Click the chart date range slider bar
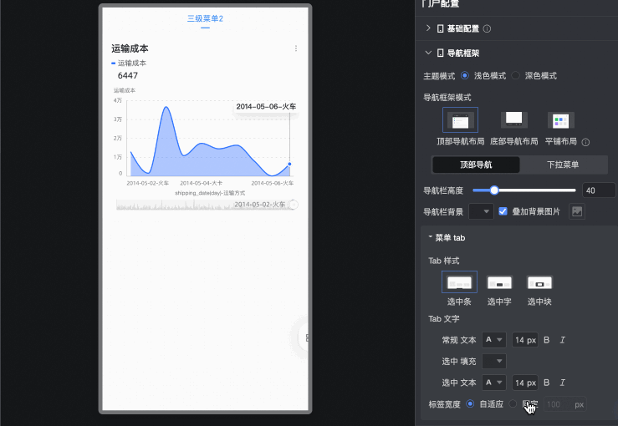Image resolution: width=618 pixels, height=426 pixels. point(205,205)
